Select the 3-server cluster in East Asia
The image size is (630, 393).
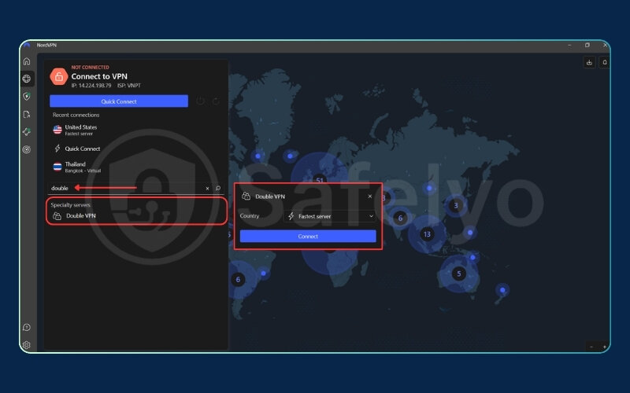click(456, 206)
